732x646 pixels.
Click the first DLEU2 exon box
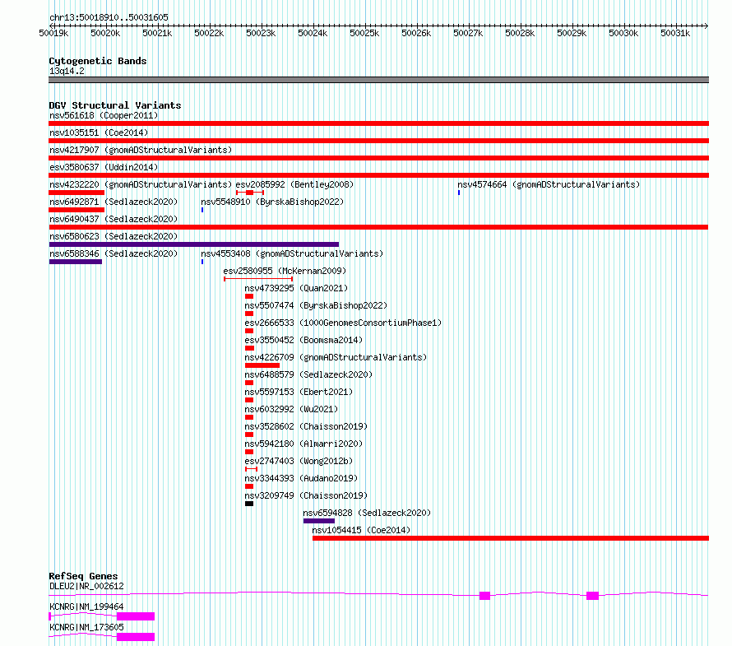coord(485,596)
